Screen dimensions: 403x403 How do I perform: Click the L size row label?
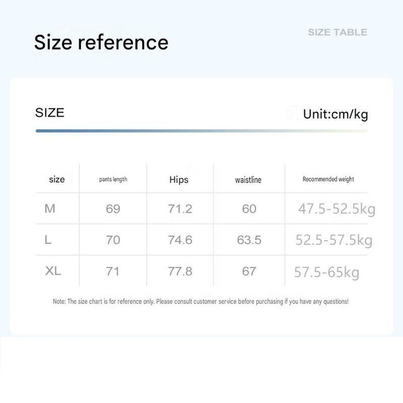tap(48, 240)
